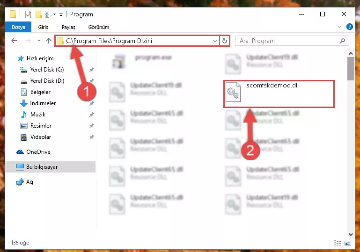
Task: Select the scomfskdemod.dll file
Action: pyautogui.click(x=279, y=93)
